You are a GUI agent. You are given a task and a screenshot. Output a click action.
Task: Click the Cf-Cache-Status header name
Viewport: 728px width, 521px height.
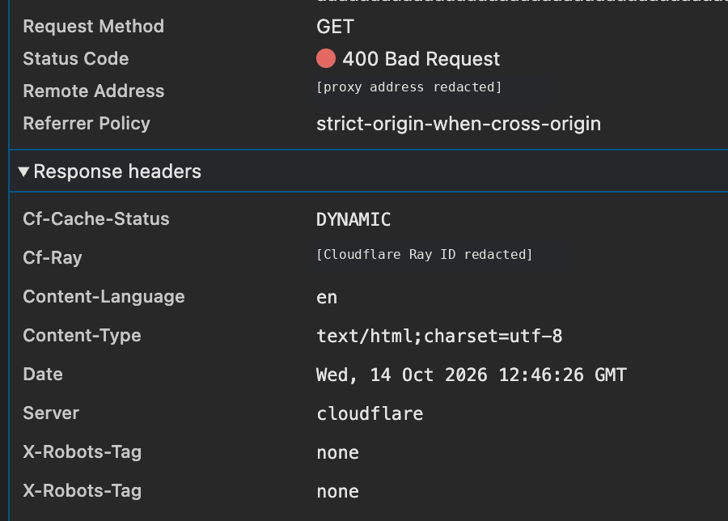[96, 218]
